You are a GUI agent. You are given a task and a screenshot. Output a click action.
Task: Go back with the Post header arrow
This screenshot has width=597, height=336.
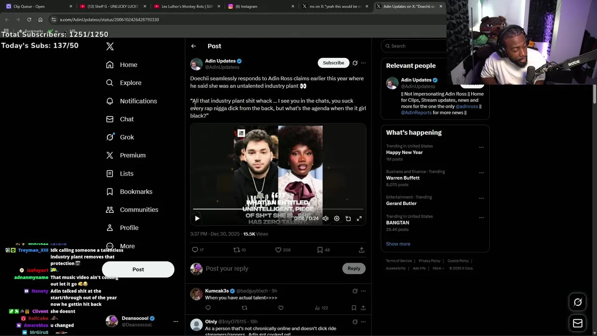(194, 46)
